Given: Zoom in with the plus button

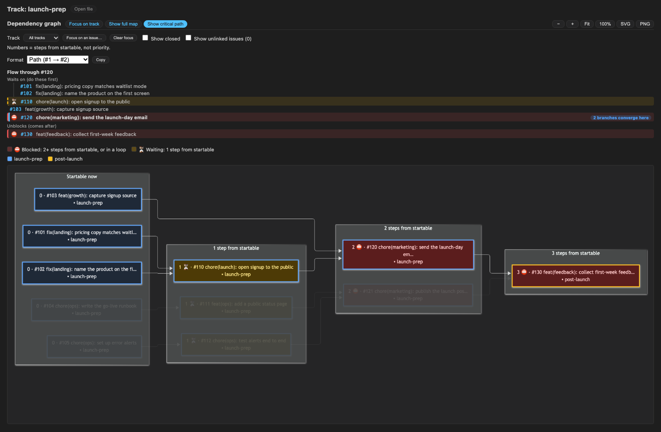Looking at the screenshot, I should tap(572, 24).
